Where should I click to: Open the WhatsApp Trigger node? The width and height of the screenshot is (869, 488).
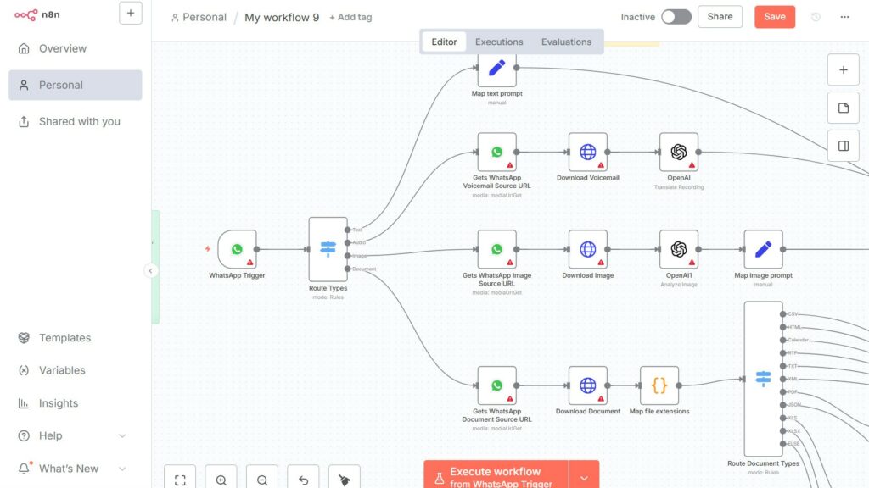237,249
